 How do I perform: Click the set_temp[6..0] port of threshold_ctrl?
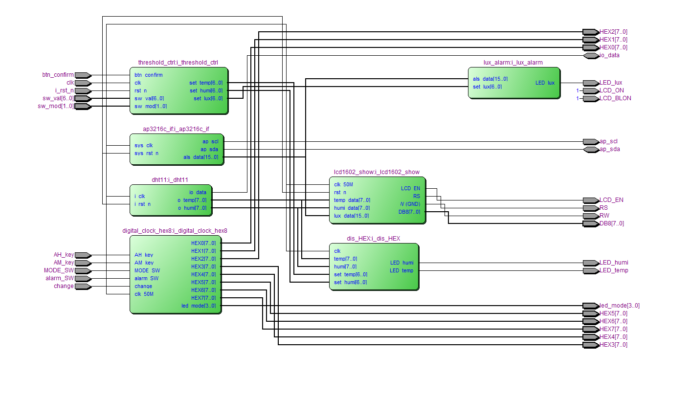[x=206, y=83]
